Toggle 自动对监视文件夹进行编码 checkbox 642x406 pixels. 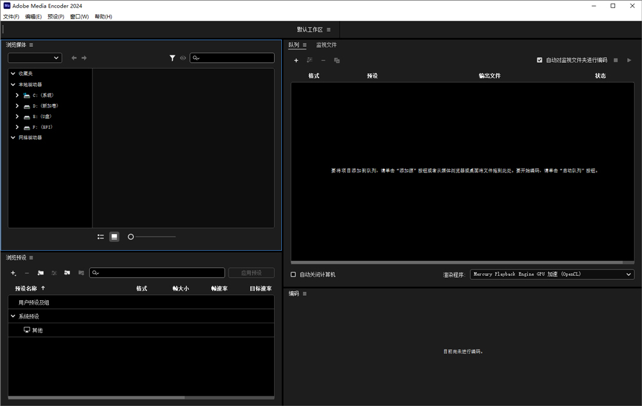539,60
